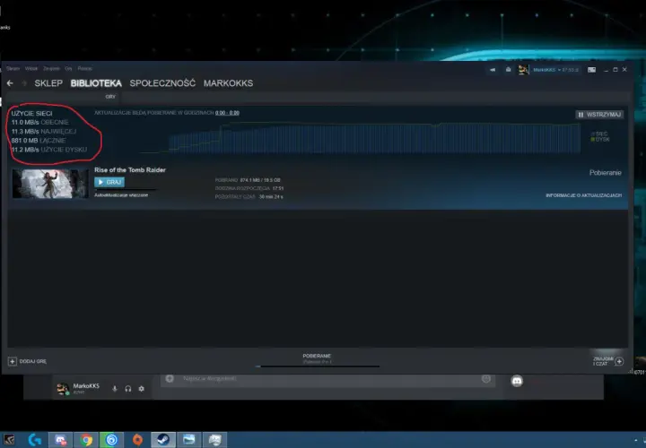This screenshot has width=646, height=448.
Task: Click the round Discord logo icon
Action: 517,381
